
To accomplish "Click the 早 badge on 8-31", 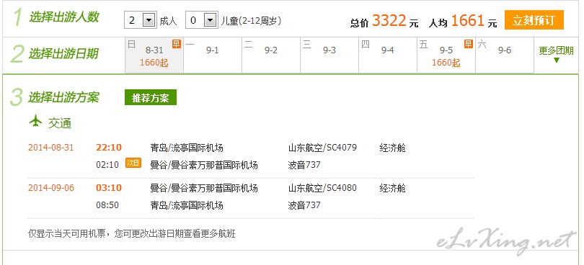I will tap(176, 43).
